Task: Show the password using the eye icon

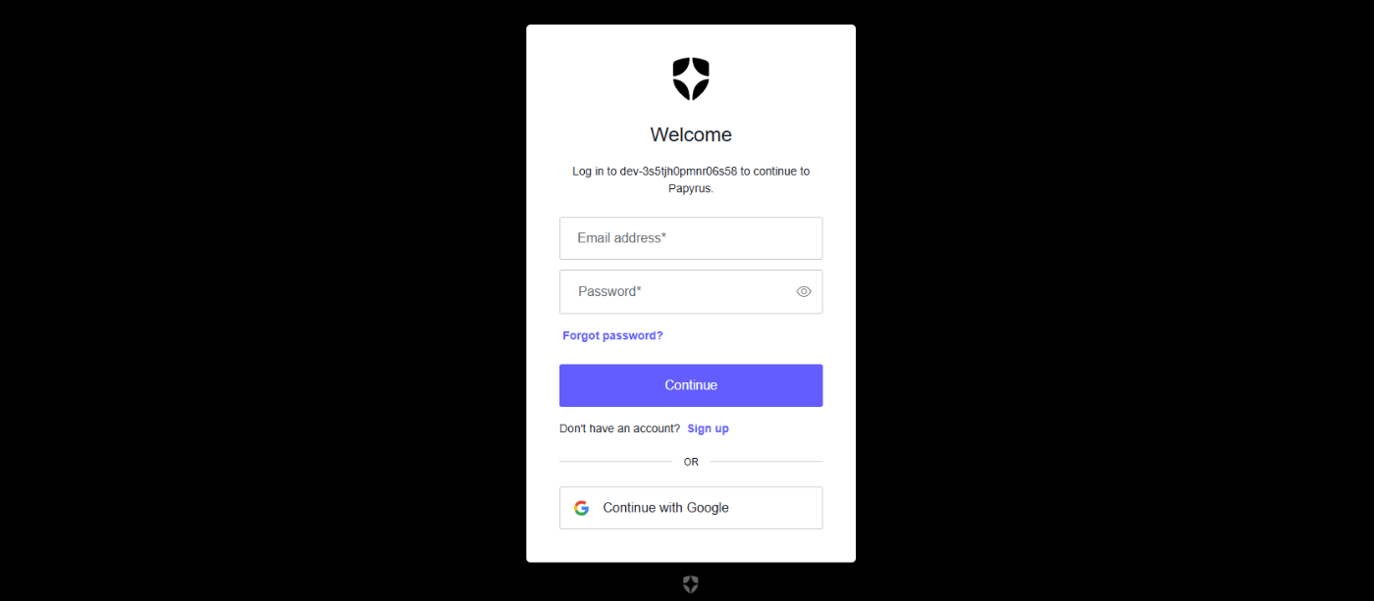Action: tap(804, 291)
